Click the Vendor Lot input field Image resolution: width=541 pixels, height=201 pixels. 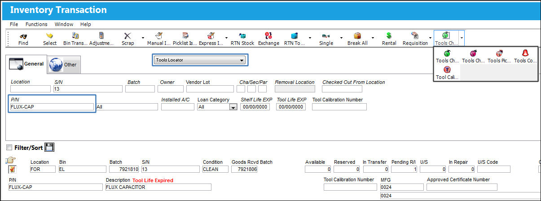click(210, 89)
